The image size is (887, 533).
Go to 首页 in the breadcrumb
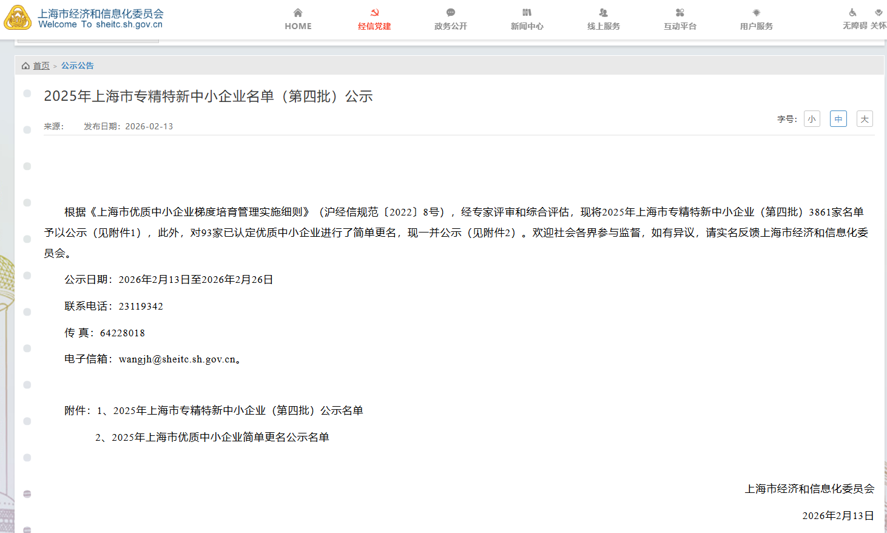point(41,66)
